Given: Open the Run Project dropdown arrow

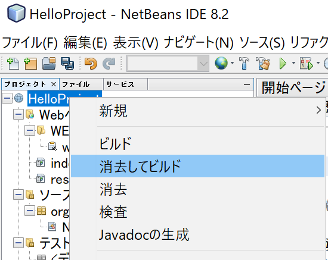Looking at the screenshot, I should click(293, 63).
